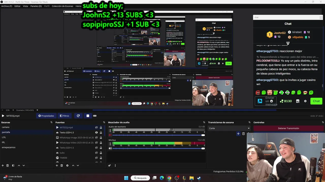Open Windows Start from the taskbar
This screenshot has width=325, height=182.
tap(126, 178)
